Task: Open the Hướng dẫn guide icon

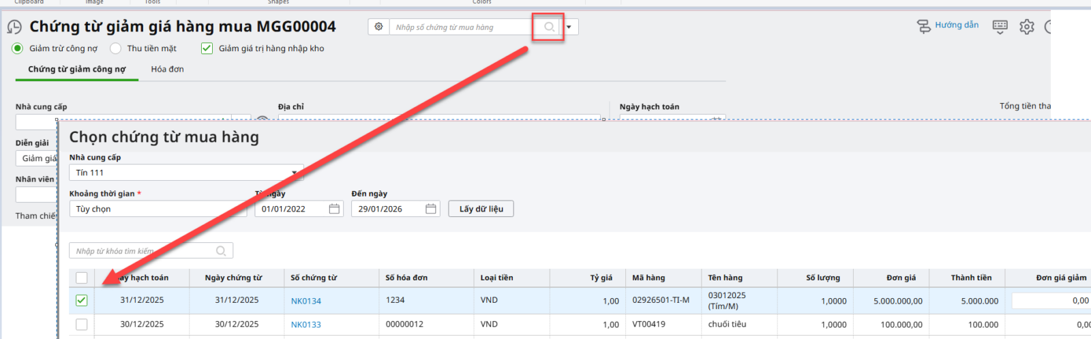Action: [924, 26]
